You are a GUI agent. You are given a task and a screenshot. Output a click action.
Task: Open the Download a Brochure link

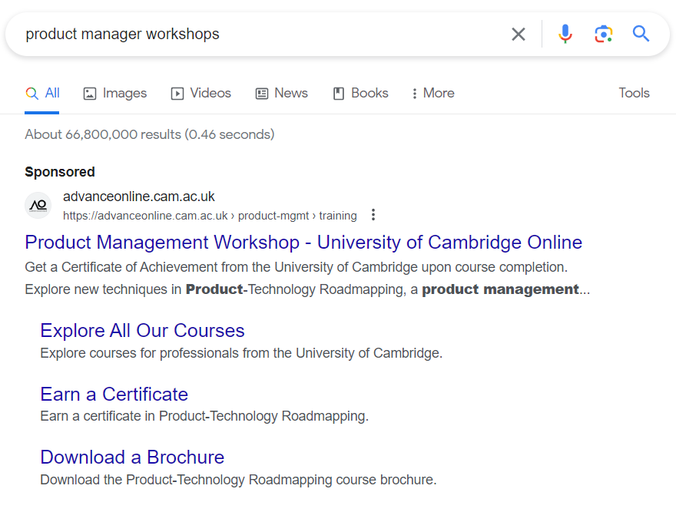(132, 457)
